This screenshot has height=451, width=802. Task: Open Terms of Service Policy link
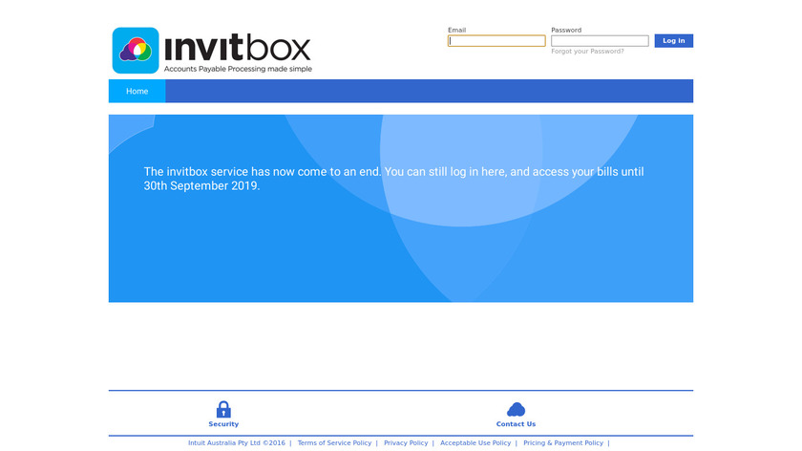(x=334, y=442)
